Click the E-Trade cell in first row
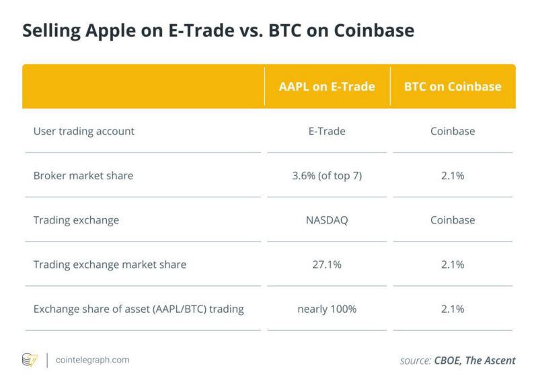This screenshot has height=390, width=538. (327, 131)
